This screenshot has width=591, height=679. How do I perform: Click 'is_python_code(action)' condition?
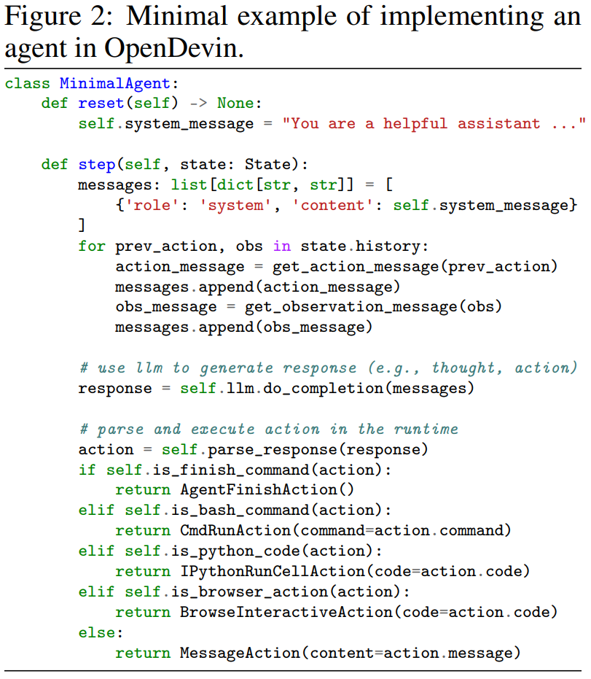point(272,551)
